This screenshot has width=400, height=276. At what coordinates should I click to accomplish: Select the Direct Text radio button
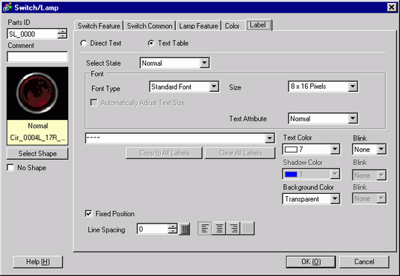click(83, 43)
